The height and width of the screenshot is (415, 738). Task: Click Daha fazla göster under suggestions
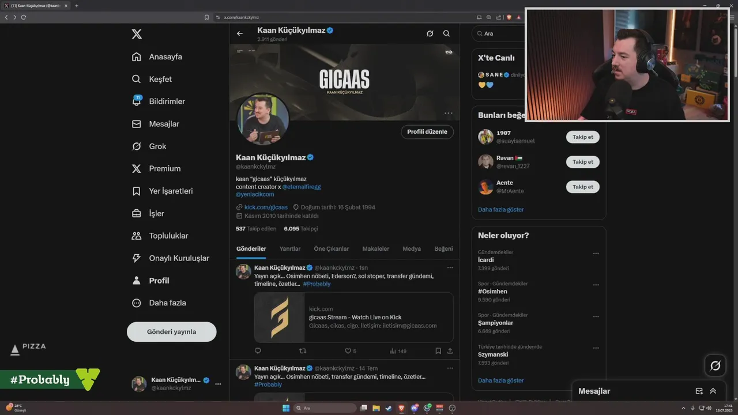click(x=501, y=209)
